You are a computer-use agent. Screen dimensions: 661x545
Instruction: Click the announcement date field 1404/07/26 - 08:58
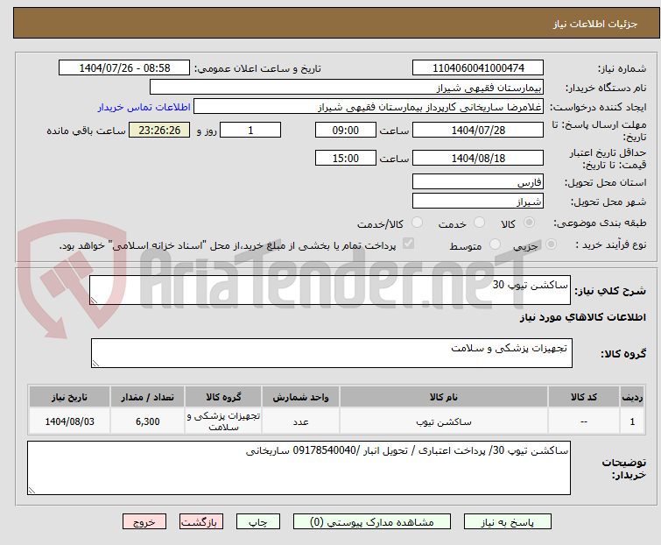(124, 67)
